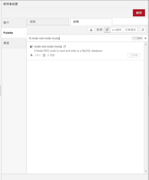
Task: Open node-red-node-mysql external link icon
Action: 64,46
